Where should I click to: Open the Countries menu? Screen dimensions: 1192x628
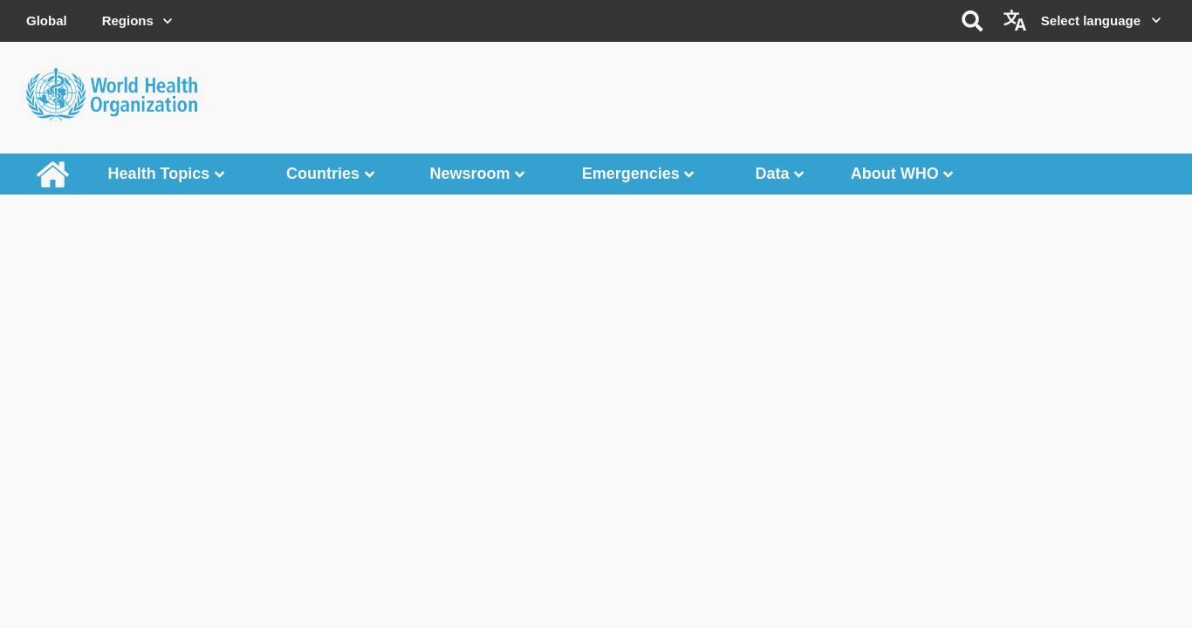pos(323,174)
